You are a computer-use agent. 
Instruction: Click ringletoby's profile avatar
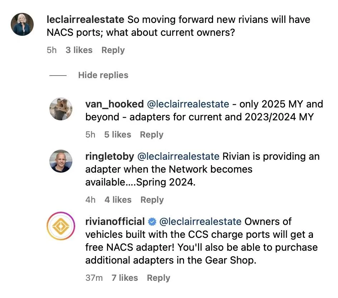61,161
